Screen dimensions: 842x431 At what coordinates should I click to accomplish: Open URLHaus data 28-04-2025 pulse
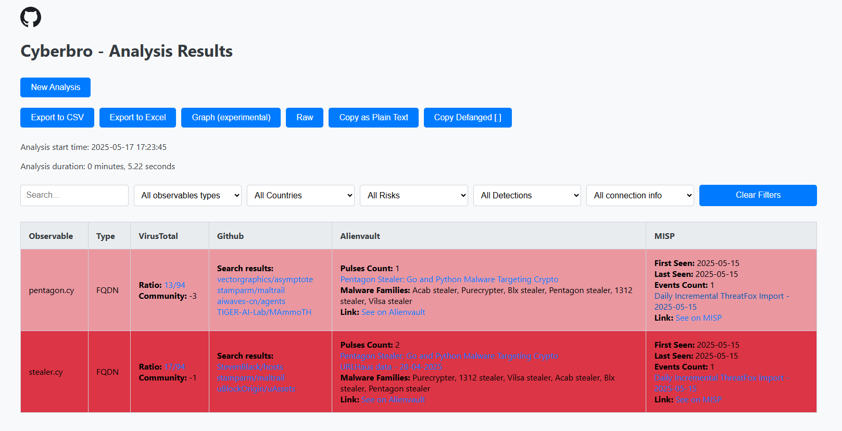[x=391, y=367]
